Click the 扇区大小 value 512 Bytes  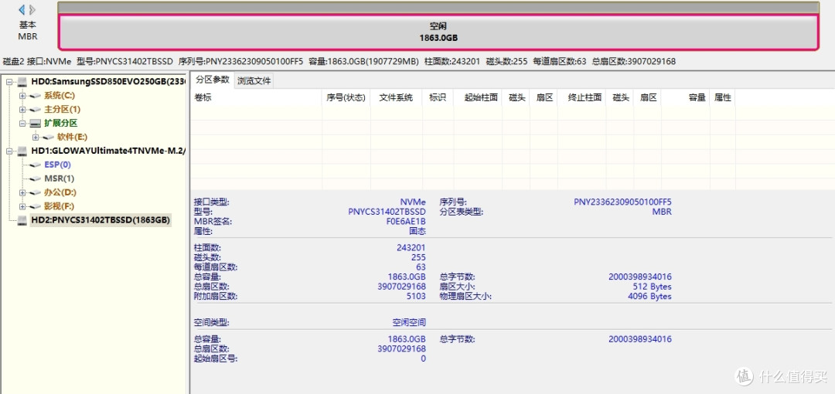click(653, 287)
